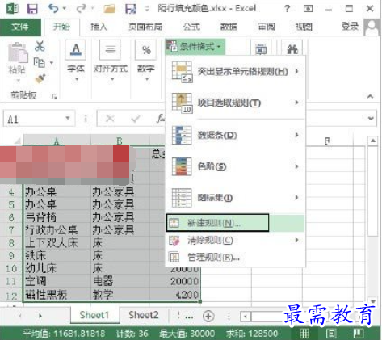Viewport: 382px width, 340px height.
Task: Select 新建规则(N)... menu item
Action: coord(235,223)
